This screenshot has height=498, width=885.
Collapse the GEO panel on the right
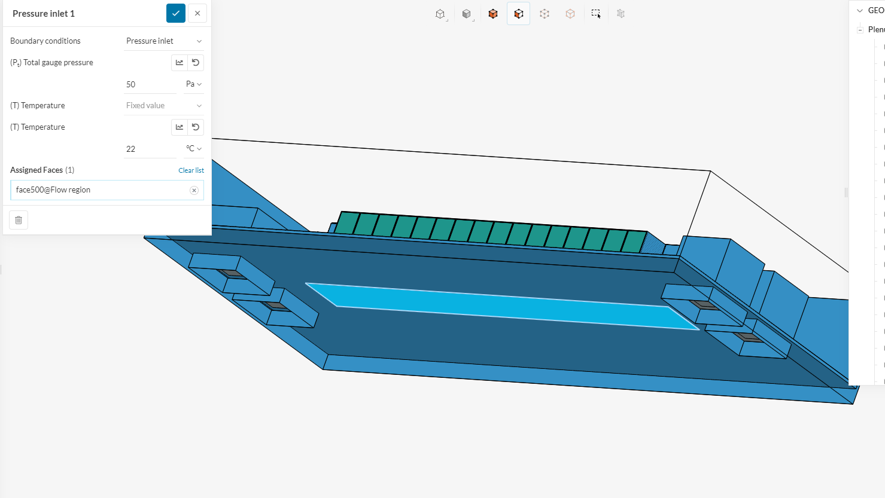click(860, 10)
